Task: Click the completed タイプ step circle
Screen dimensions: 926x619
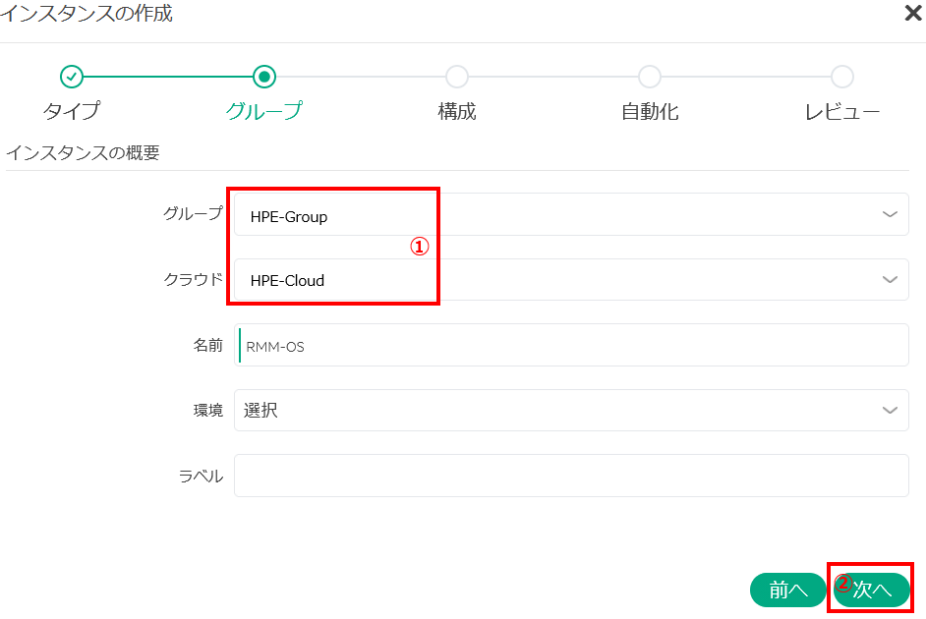Action: coord(72,77)
